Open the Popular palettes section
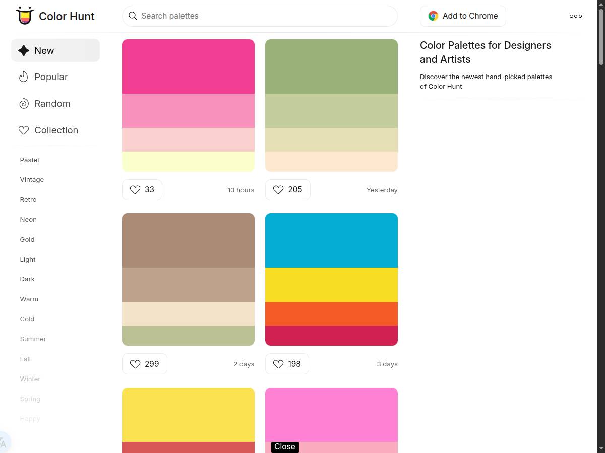Viewport: 605px width, 453px height. point(51,77)
